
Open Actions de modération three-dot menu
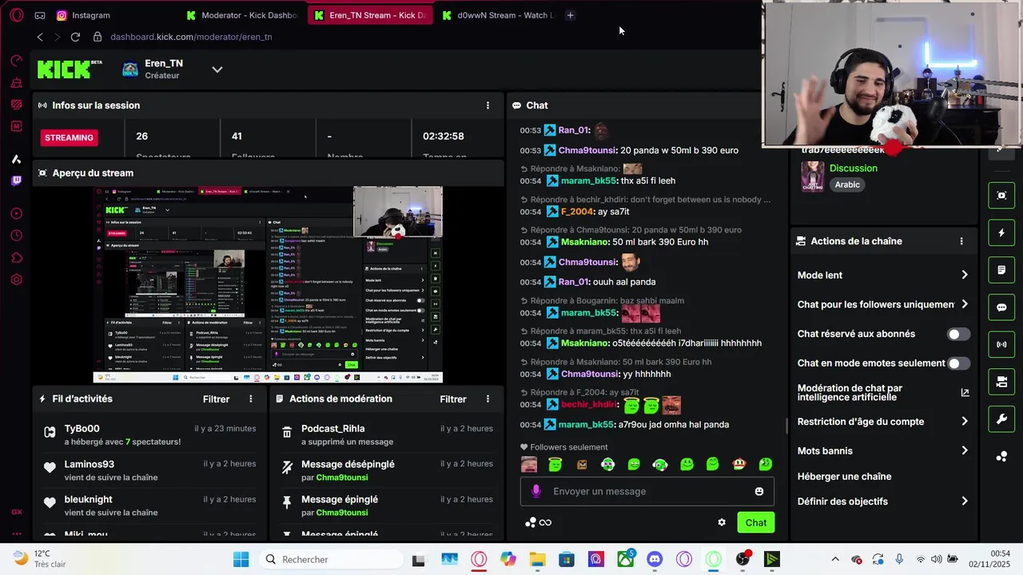click(488, 399)
